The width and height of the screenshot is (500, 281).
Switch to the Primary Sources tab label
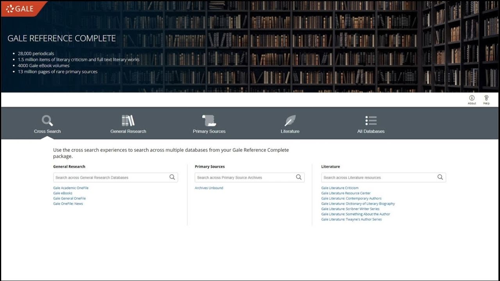209,132
